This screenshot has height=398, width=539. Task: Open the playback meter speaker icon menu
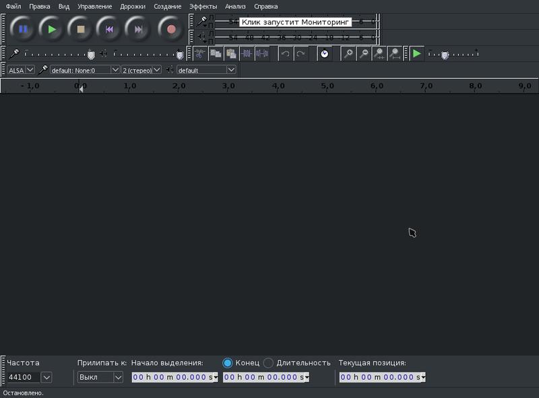pos(201,36)
